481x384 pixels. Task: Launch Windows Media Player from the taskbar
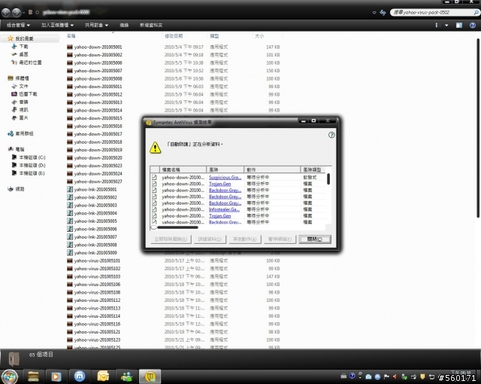(x=56, y=376)
